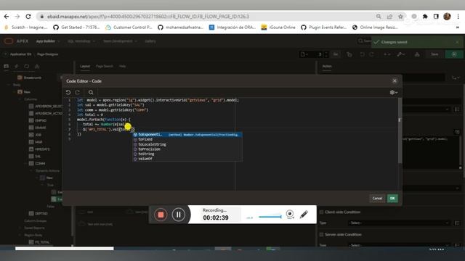Viewport: 465px width, 261px height.
Task: Open the Utilities wrench dropdown
Action: pos(401,54)
